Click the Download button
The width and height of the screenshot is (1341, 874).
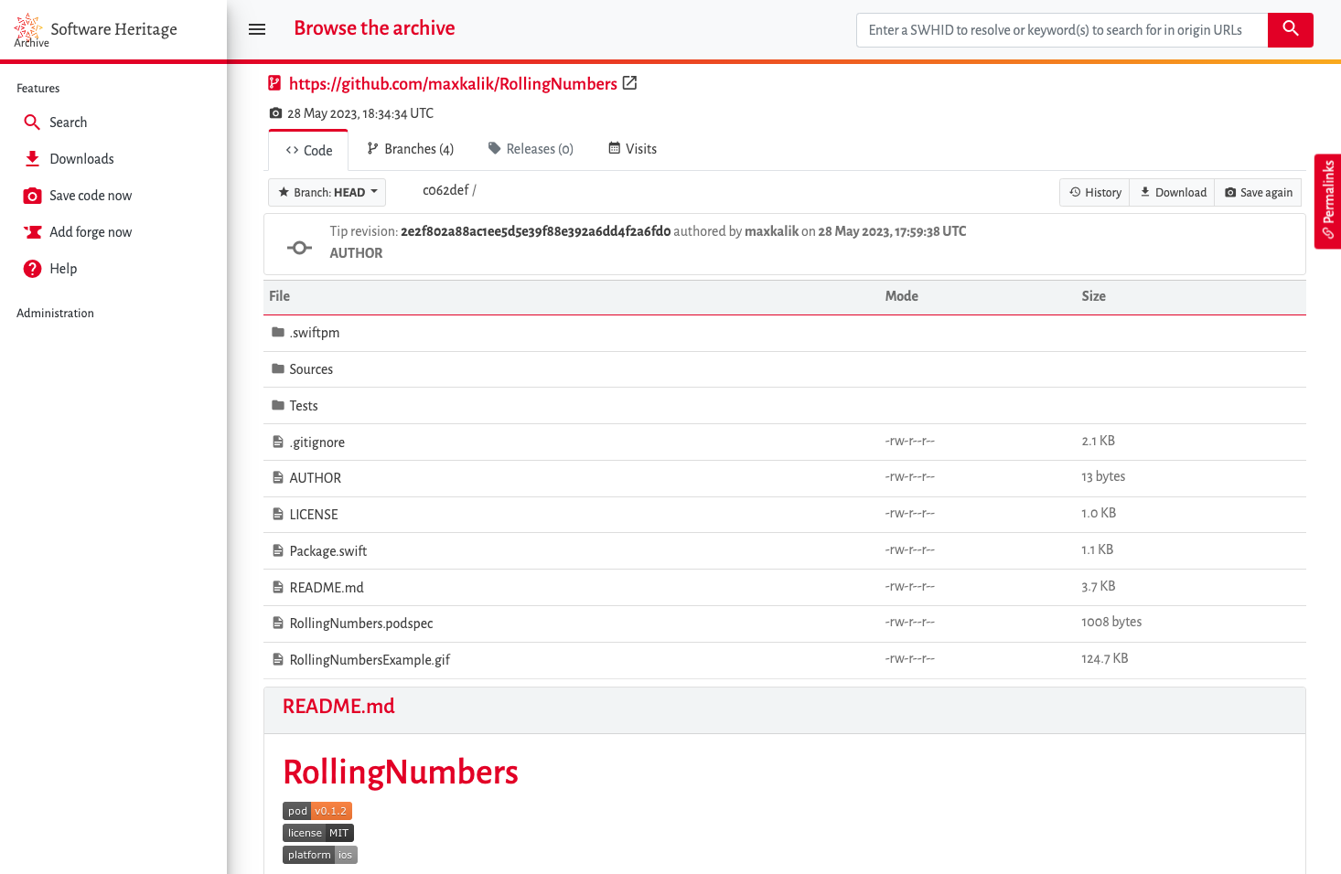[1173, 192]
